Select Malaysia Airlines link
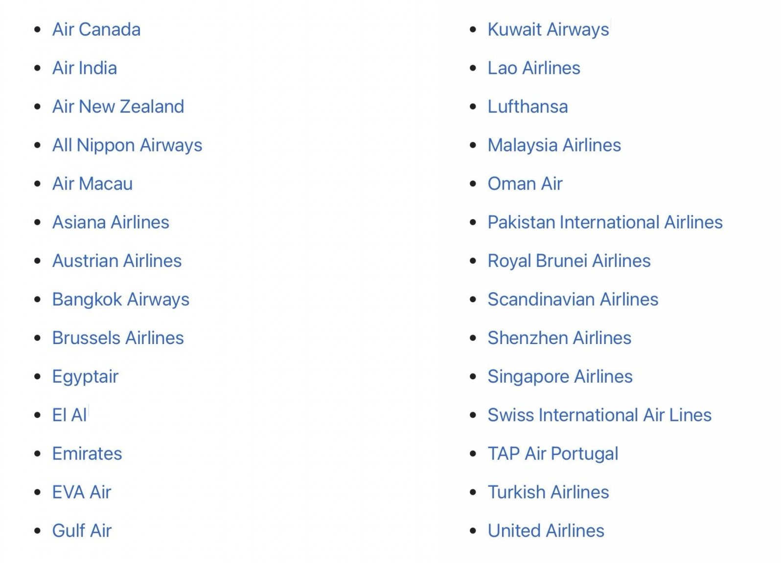781x563 pixels. [x=554, y=145]
